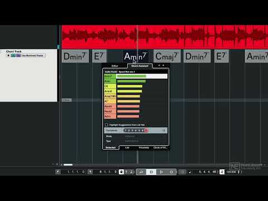Pick the A7 suggestion in assistant list
Viewport: 268px width, 201px height.
136,101
